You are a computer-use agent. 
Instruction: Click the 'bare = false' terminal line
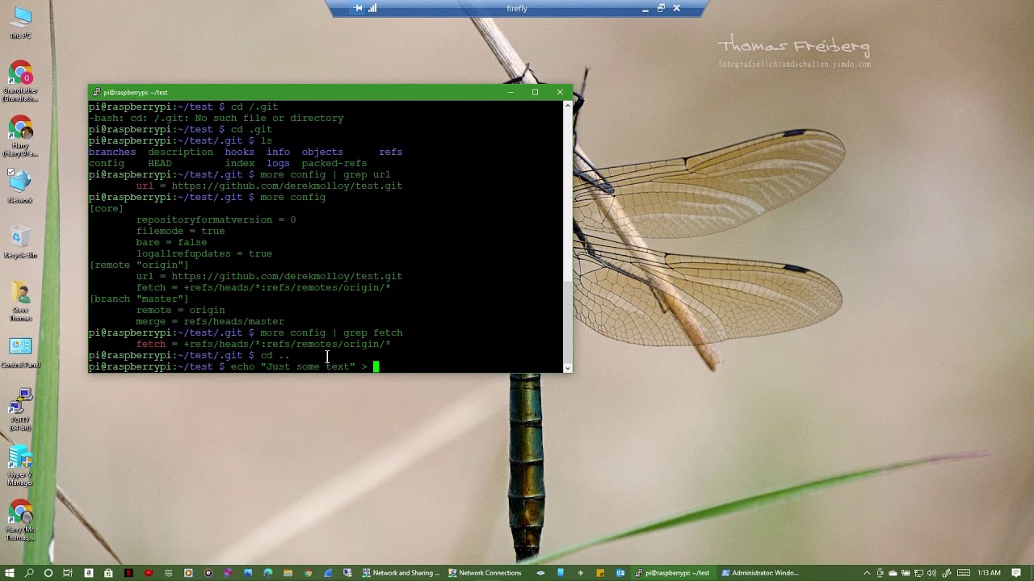click(171, 242)
